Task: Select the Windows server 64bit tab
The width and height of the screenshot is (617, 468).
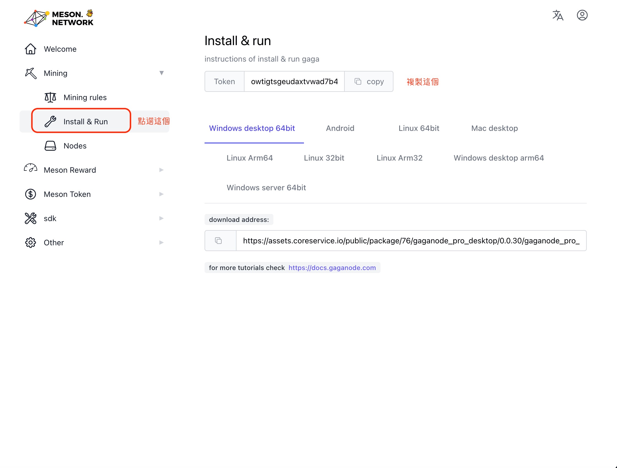Action: click(x=266, y=188)
